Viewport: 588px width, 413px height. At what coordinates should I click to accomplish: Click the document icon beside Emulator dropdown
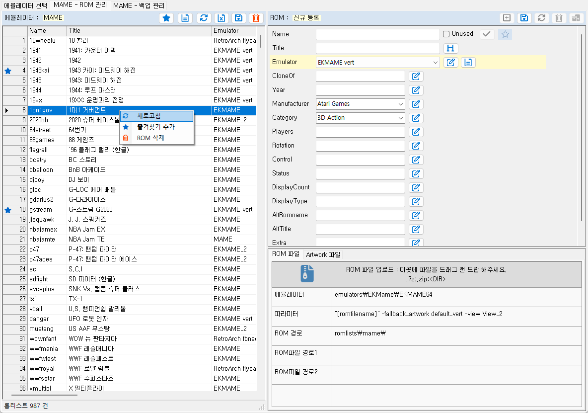click(x=468, y=62)
